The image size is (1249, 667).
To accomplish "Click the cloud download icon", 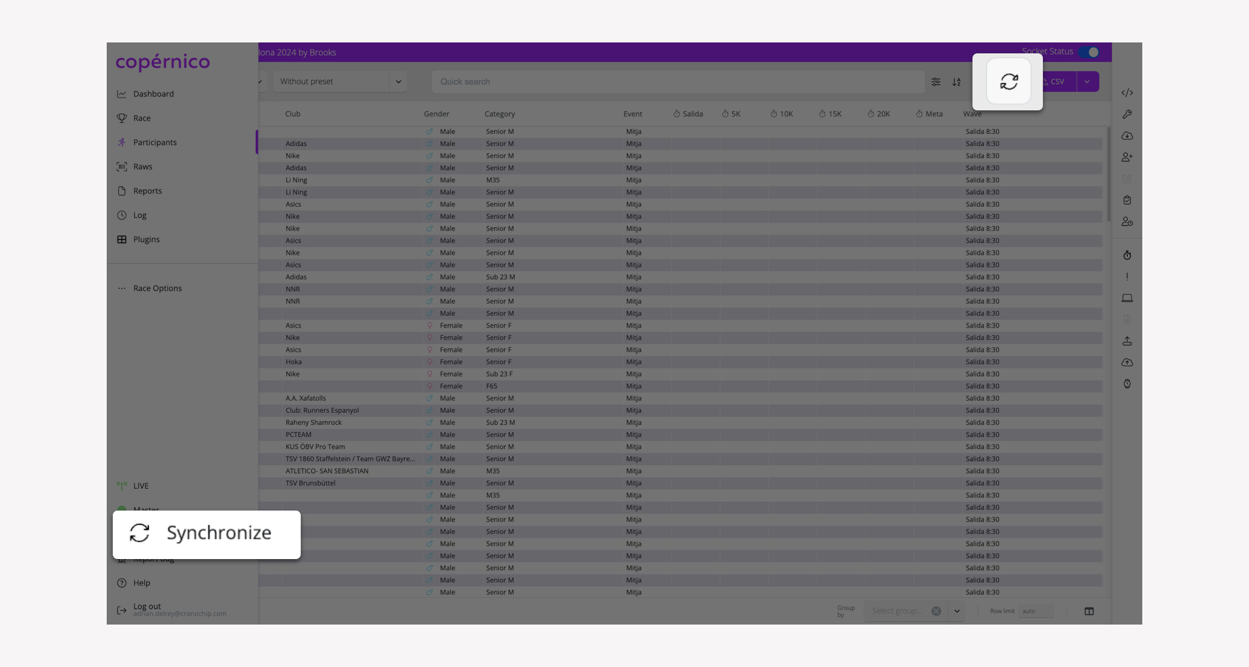I will pyautogui.click(x=1127, y=136).
